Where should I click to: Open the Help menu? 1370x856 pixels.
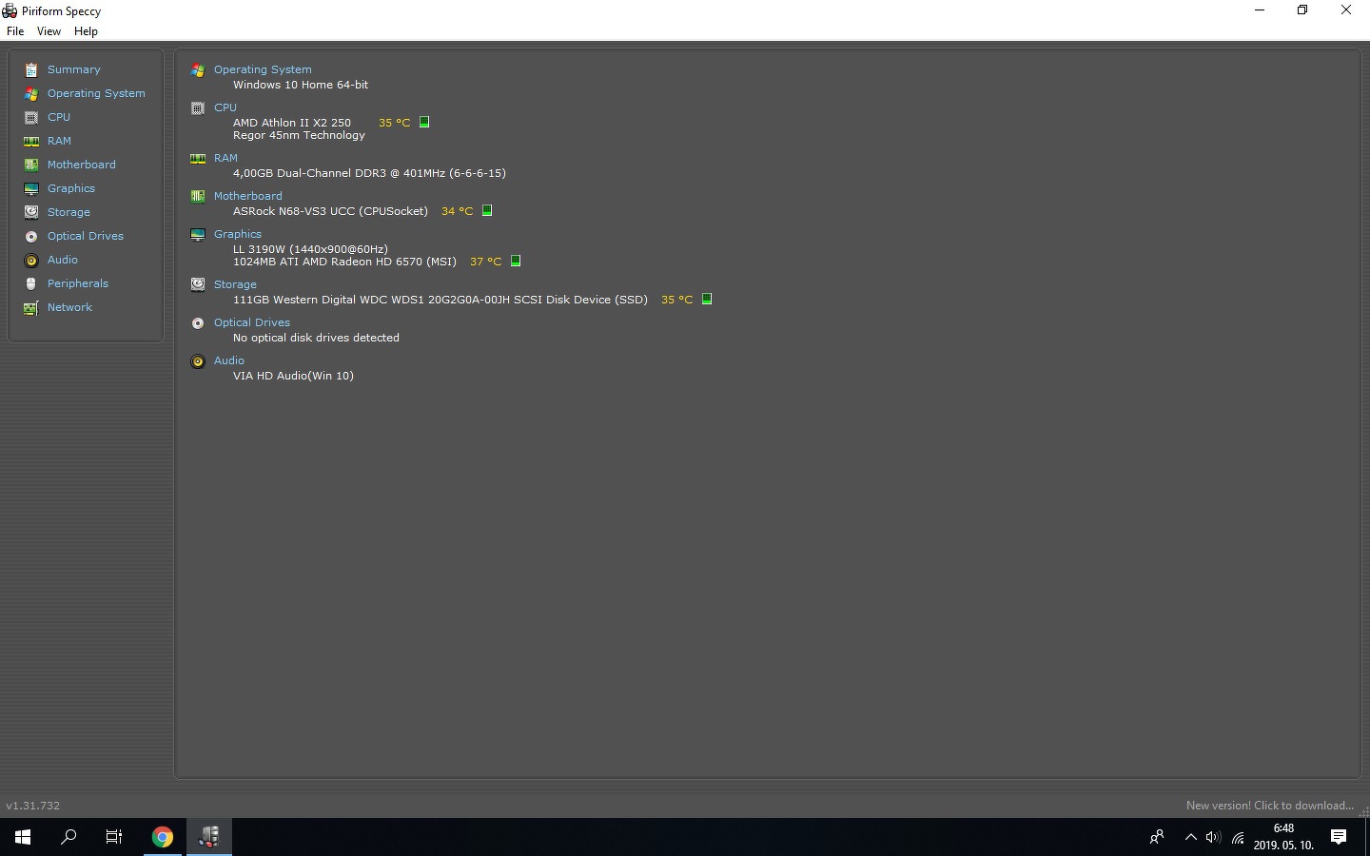pyautogui.click(x=86, y=31)
